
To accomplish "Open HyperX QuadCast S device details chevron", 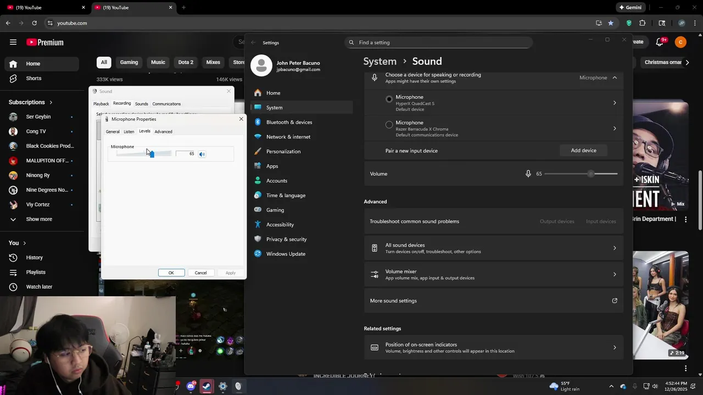I will (x=615, y=103).
